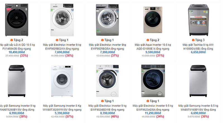
Task: Open Electrolux Inverter 9.5 kg EWF9523ADSA title link
Action: tap(153, 108)
